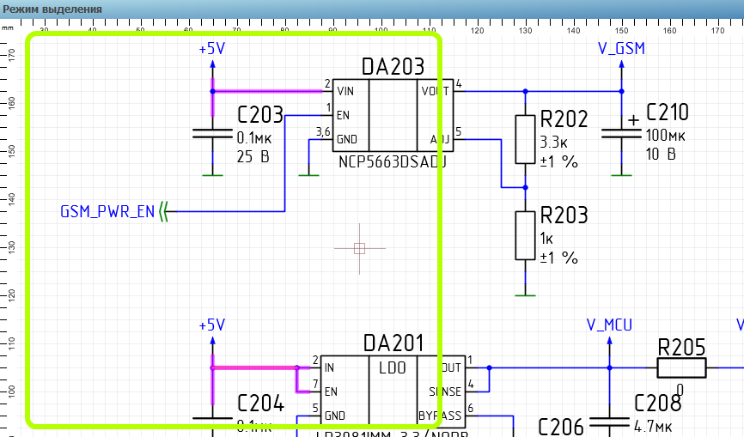This screenshot has width=744, height=437.
Task: Select the 10 В rating of C210
Action: [x=661, y=154]
